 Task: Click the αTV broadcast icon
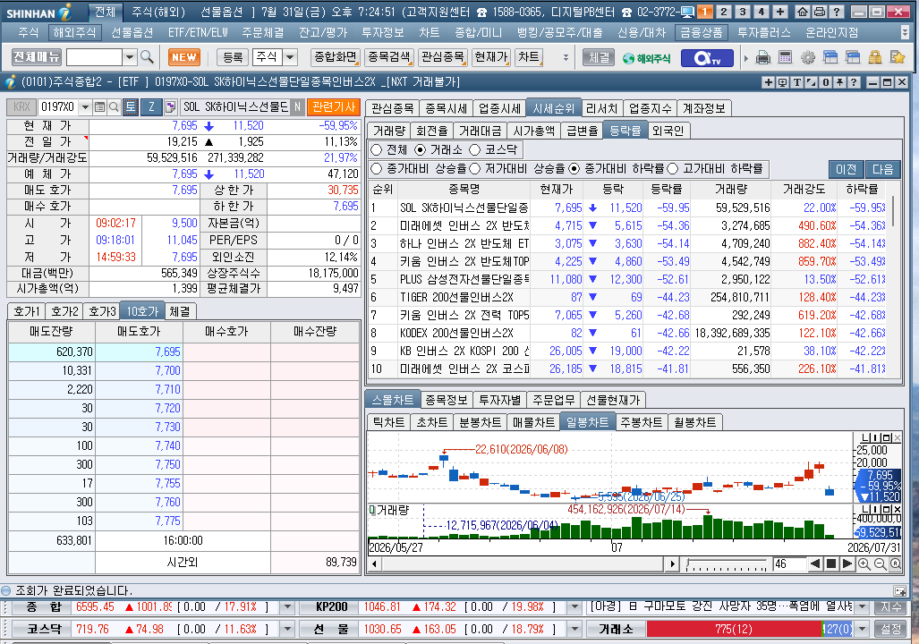707,57
